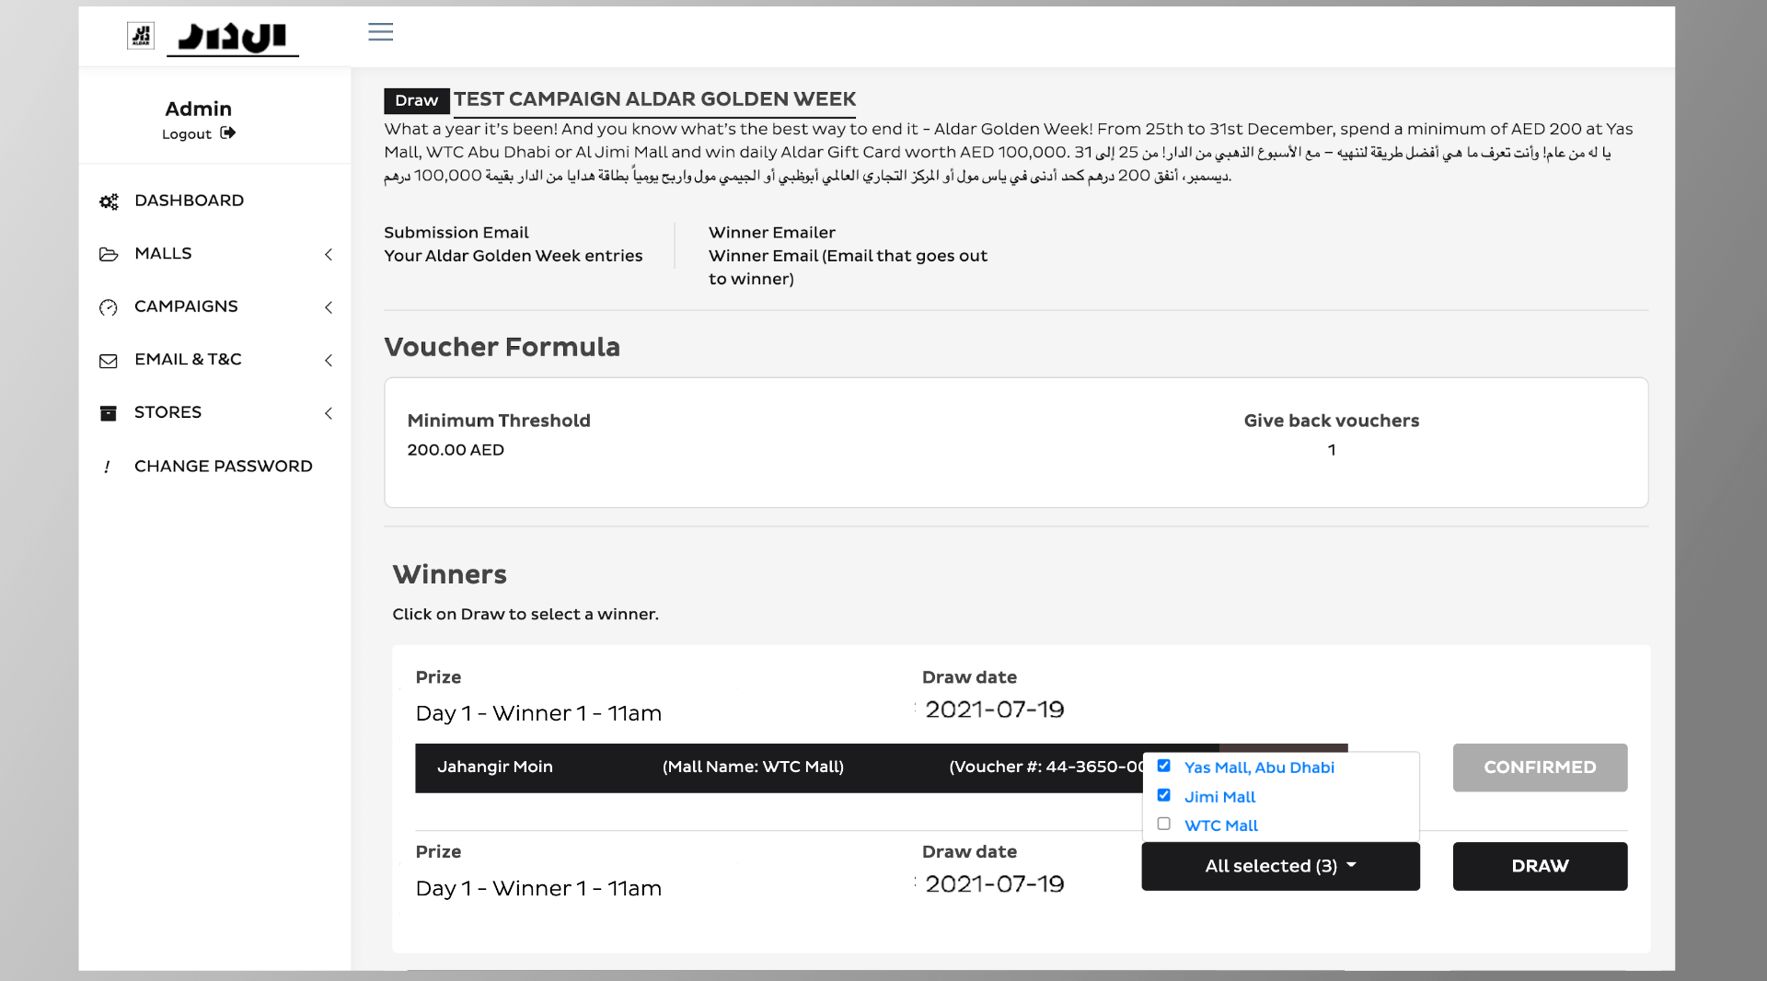Select the Jimi Mall option label
The height and width of the screenshot is (981, 1767).
[1219, 797]
